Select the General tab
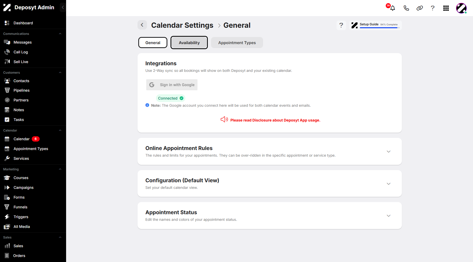 click(x=153, y=43)
